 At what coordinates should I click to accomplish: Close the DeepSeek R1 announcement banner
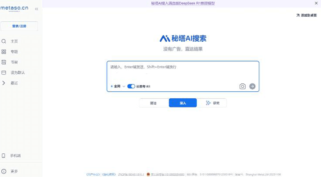point(316,3)
